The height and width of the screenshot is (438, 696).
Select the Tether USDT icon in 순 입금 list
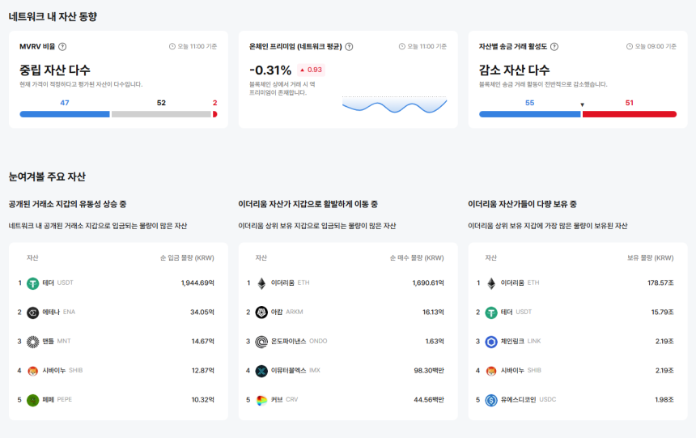tap(33, 283)
